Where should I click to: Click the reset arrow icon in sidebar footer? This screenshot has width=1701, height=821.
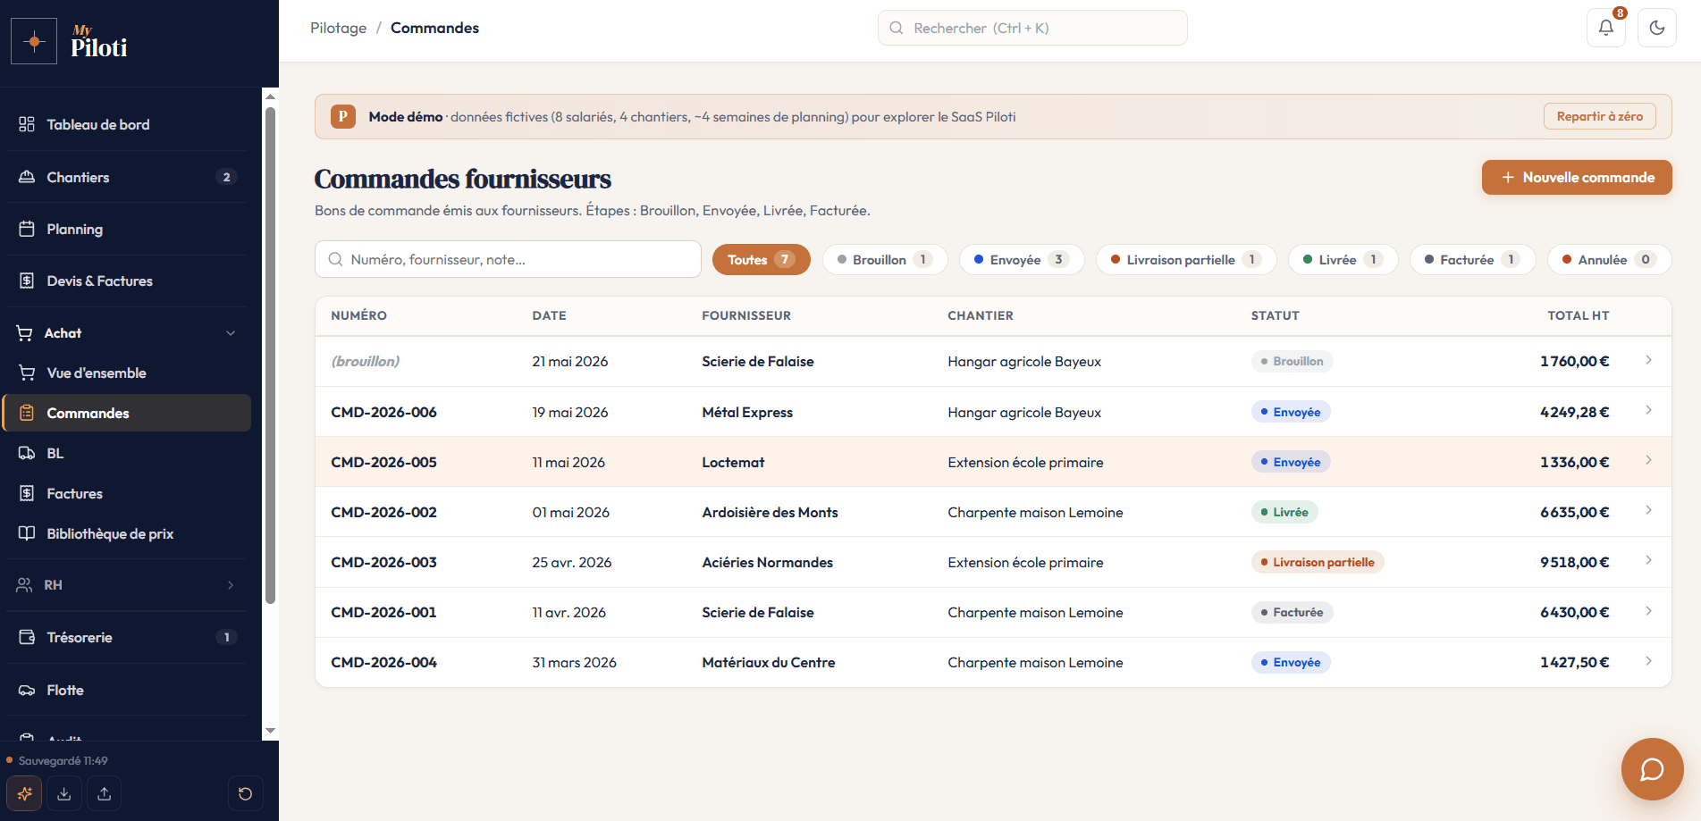point(245,793)
